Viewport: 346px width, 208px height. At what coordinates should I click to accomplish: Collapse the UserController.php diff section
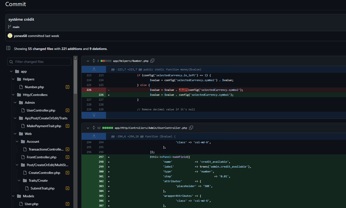88,128
